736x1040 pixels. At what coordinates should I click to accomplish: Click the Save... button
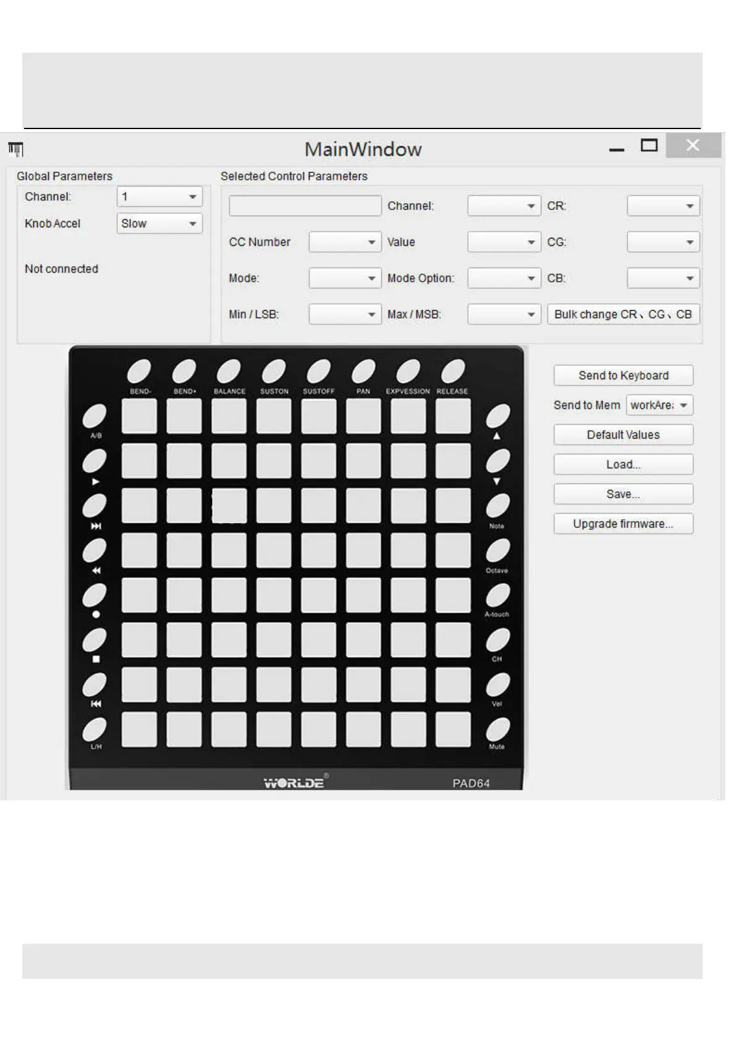coord(623,494)
